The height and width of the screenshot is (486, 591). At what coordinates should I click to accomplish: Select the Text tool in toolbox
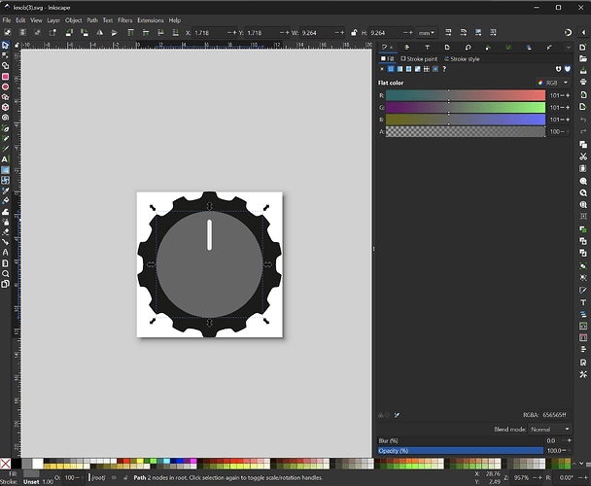pyautogui.click(x=5, y=159)
